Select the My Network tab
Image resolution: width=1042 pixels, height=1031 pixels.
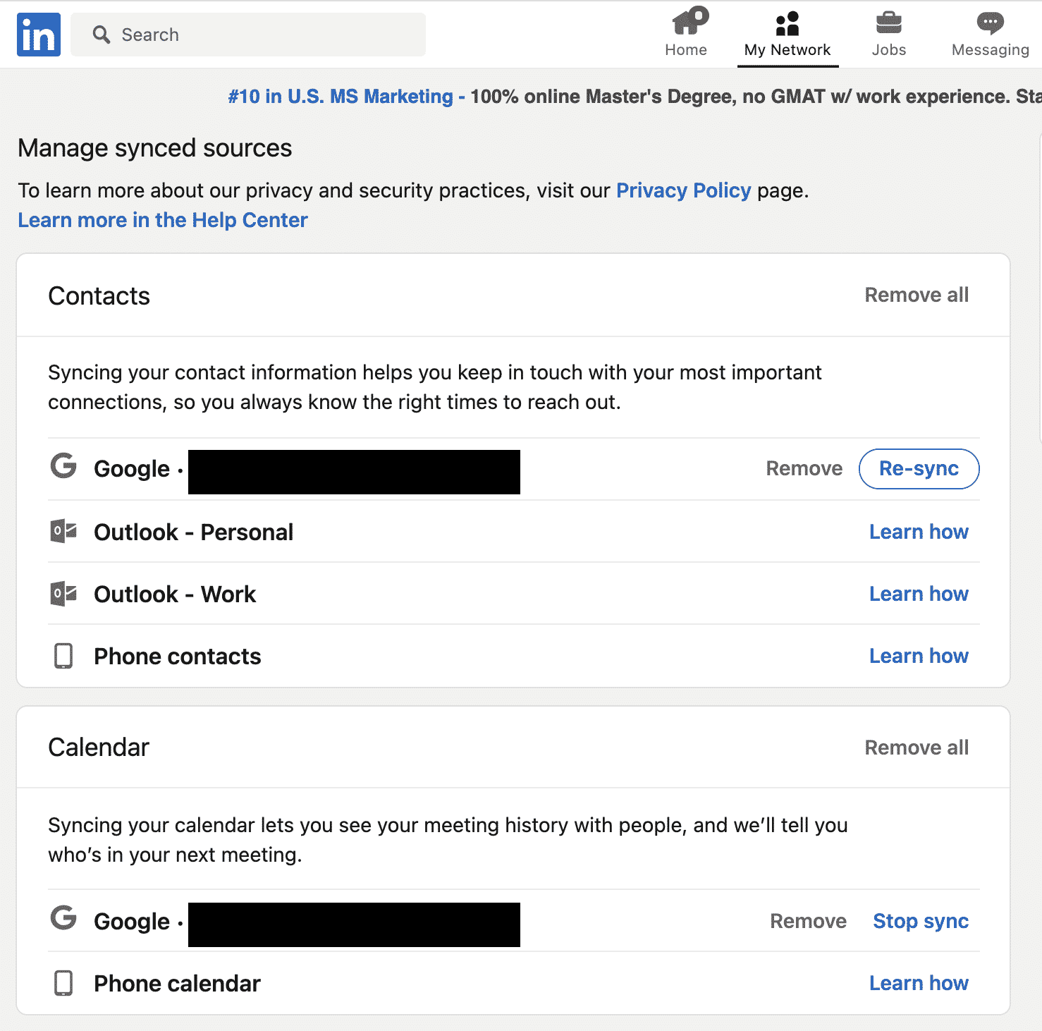point(787,34)
